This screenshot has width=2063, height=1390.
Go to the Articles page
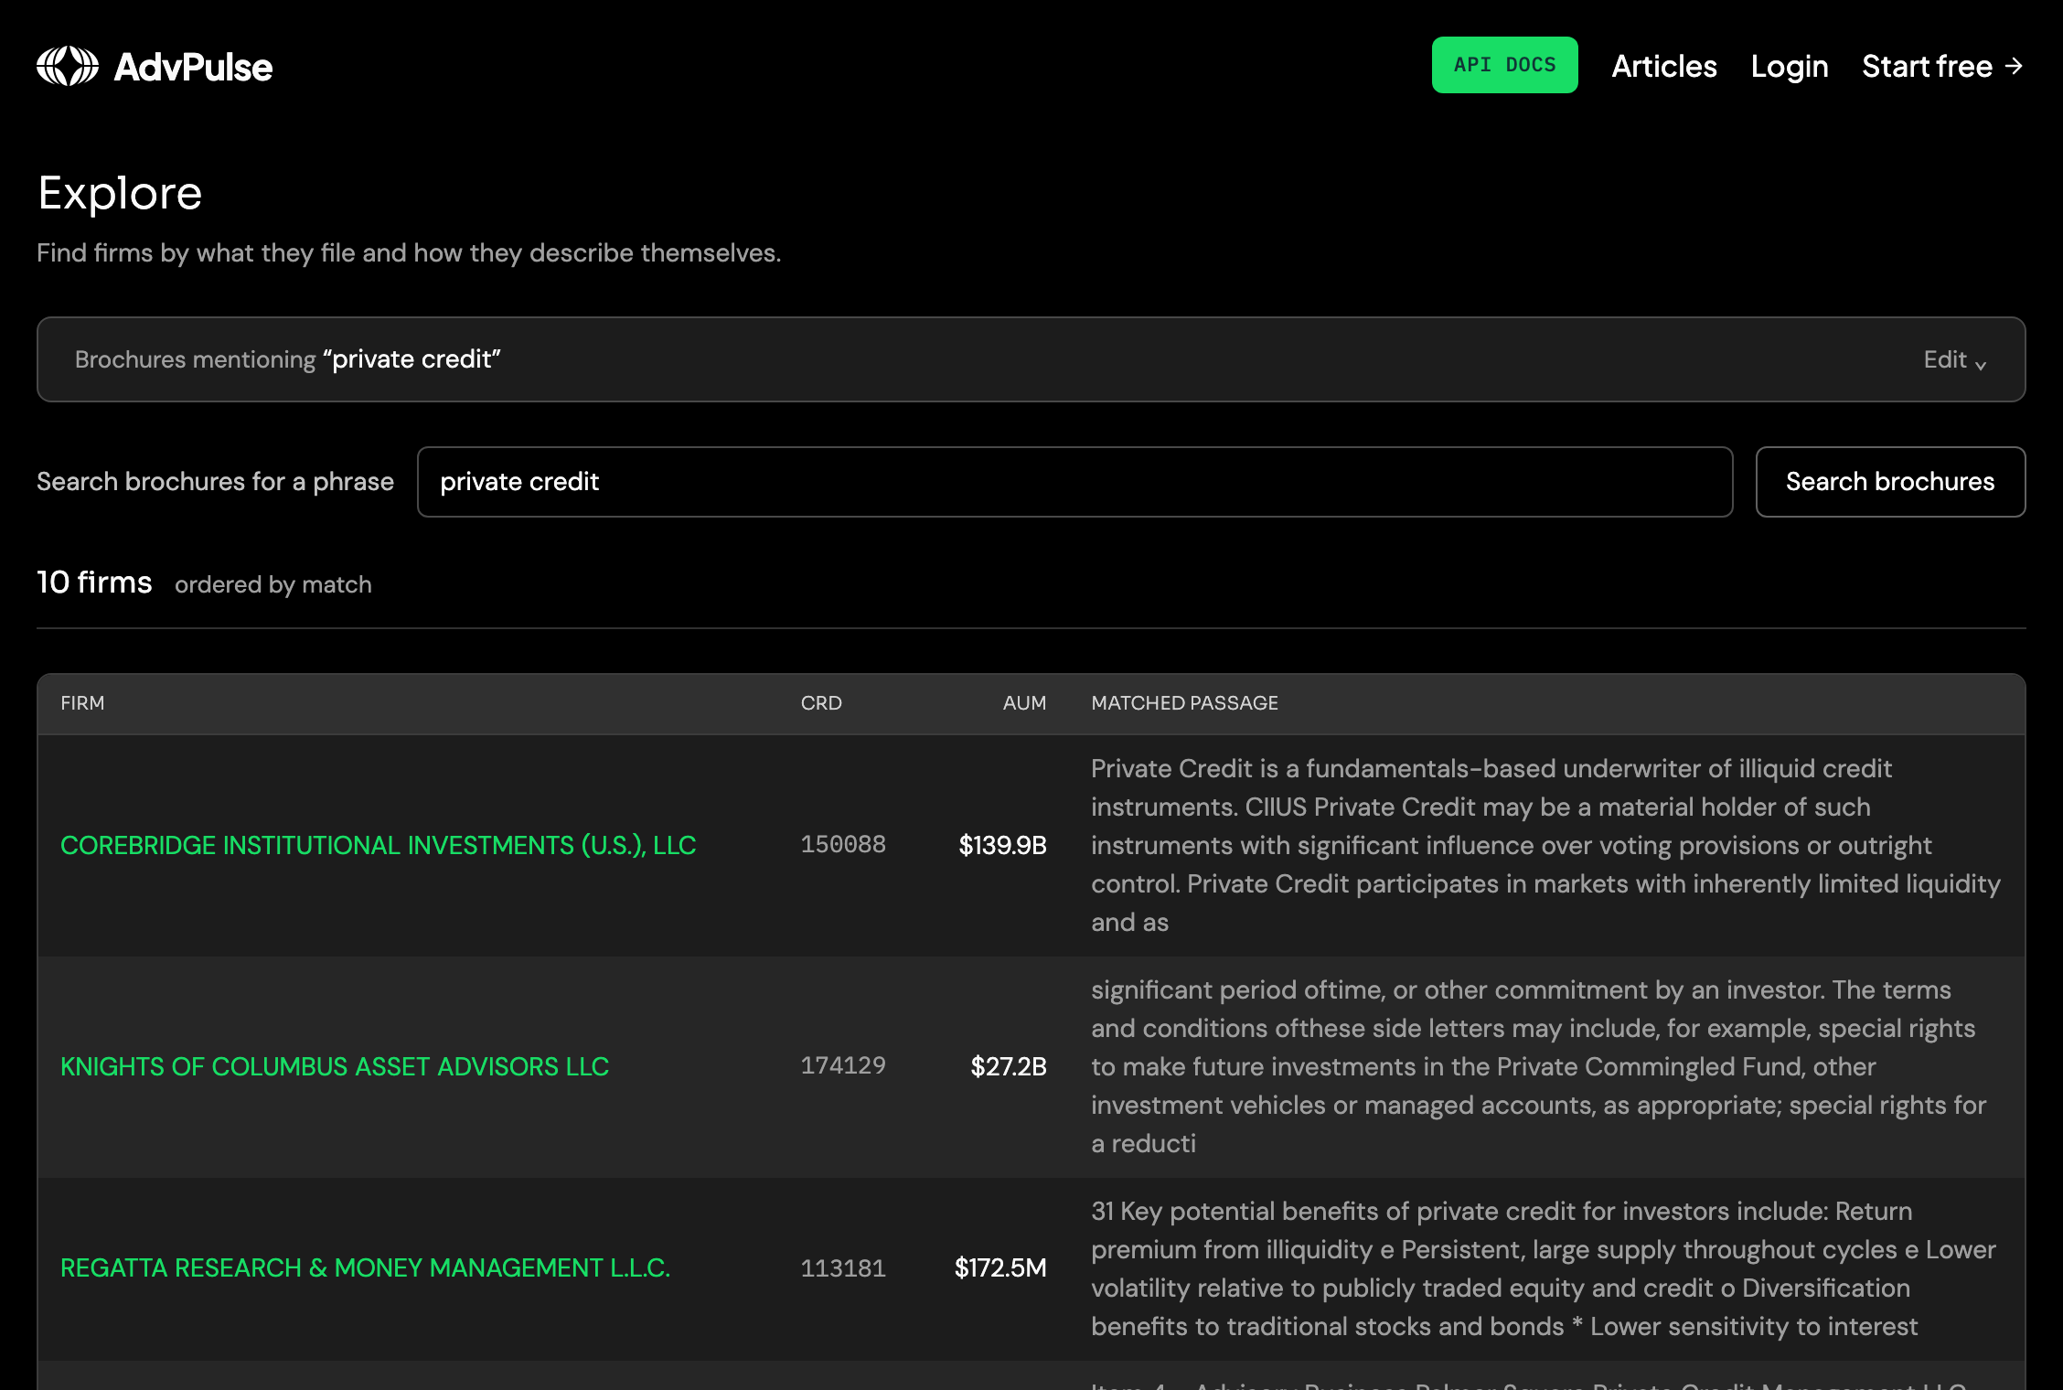click(x=1663, y=66)
